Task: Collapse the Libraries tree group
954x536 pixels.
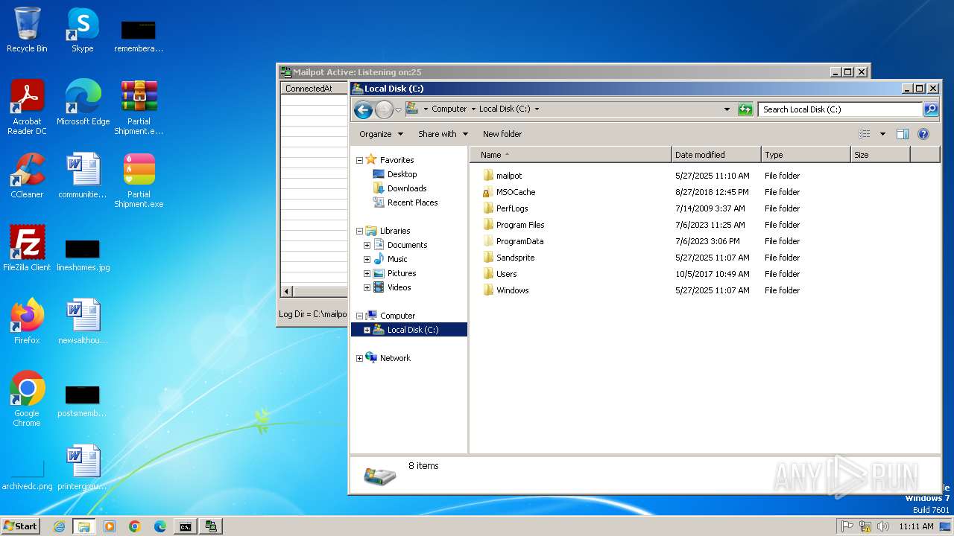Action: tap(359, 231)
